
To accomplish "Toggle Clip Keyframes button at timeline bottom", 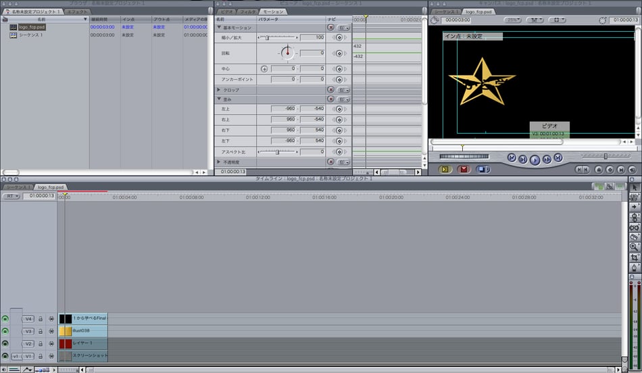I will (14, 370).
